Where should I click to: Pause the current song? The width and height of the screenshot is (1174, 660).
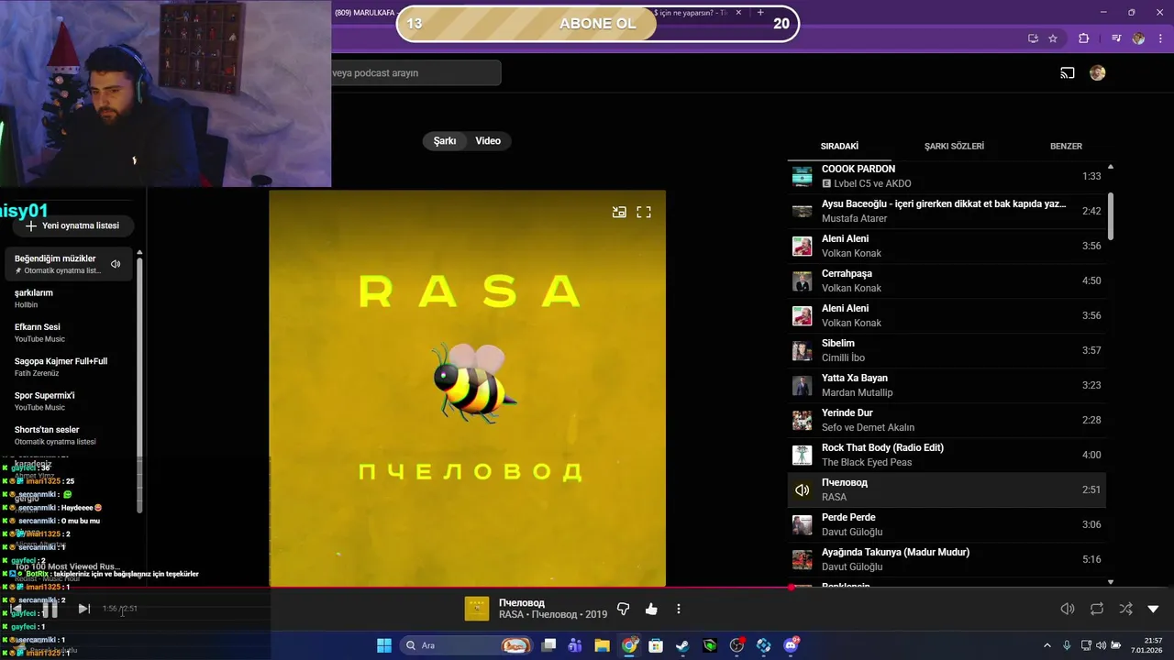pos(50,609)
